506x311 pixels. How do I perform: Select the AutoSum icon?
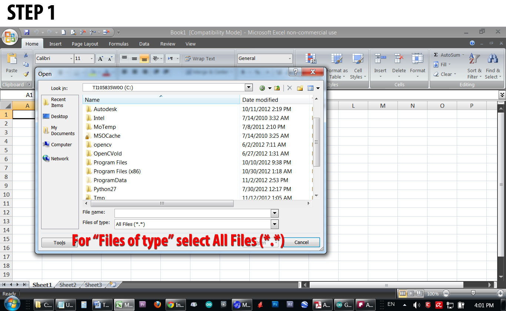pos(449,54)
